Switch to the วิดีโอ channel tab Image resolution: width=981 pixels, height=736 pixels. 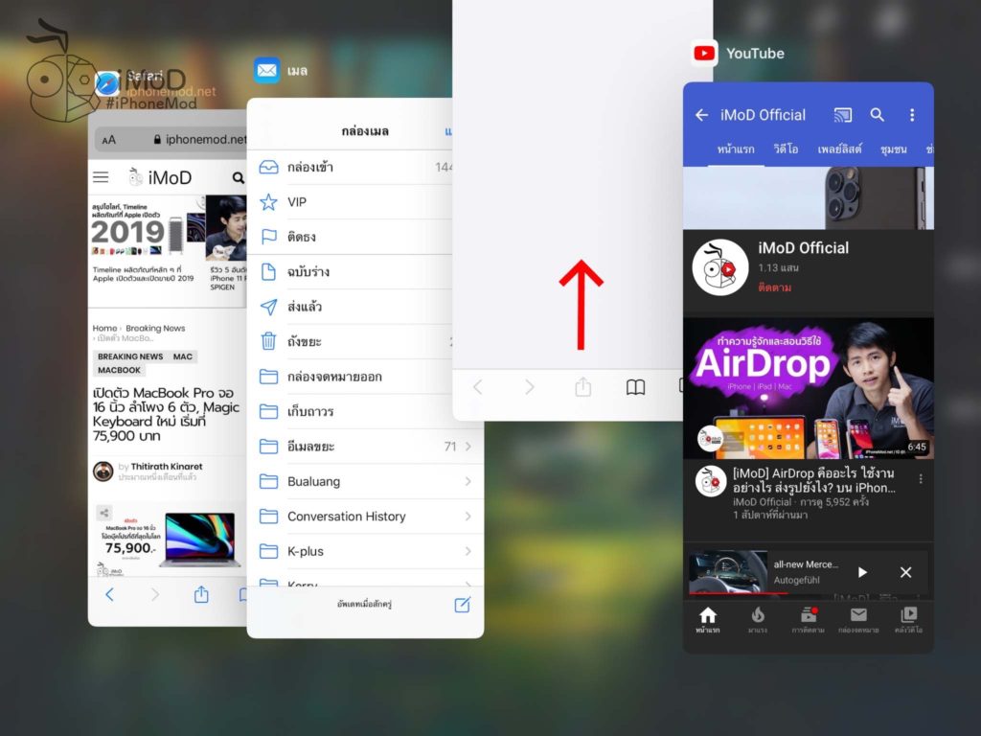click(x=786, y=149)
